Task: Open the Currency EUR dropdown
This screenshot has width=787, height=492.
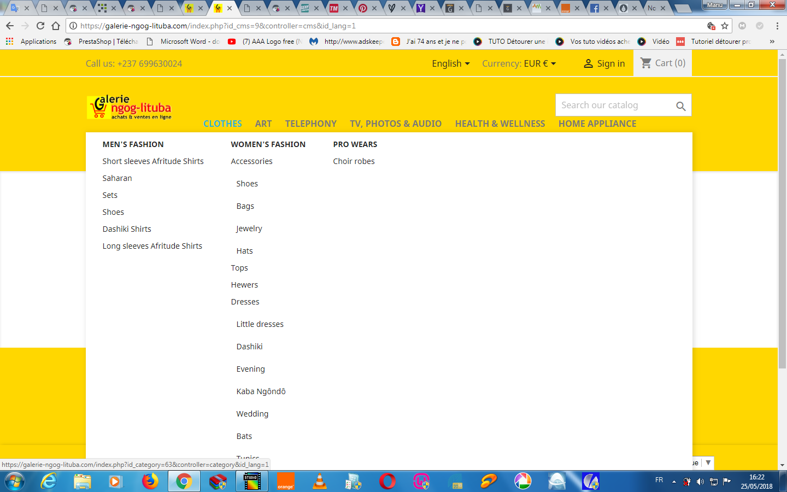Action: (519, 63)
